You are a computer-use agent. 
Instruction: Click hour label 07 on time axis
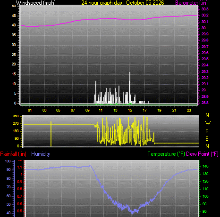point(73,110)
